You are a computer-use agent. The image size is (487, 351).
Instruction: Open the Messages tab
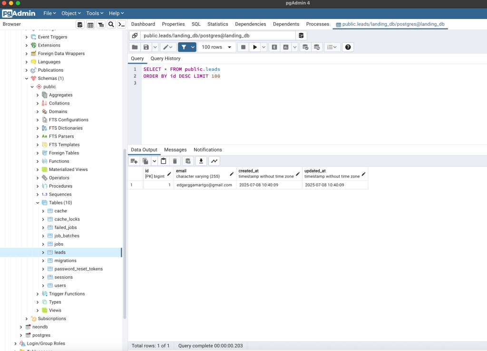click(175, 150)
